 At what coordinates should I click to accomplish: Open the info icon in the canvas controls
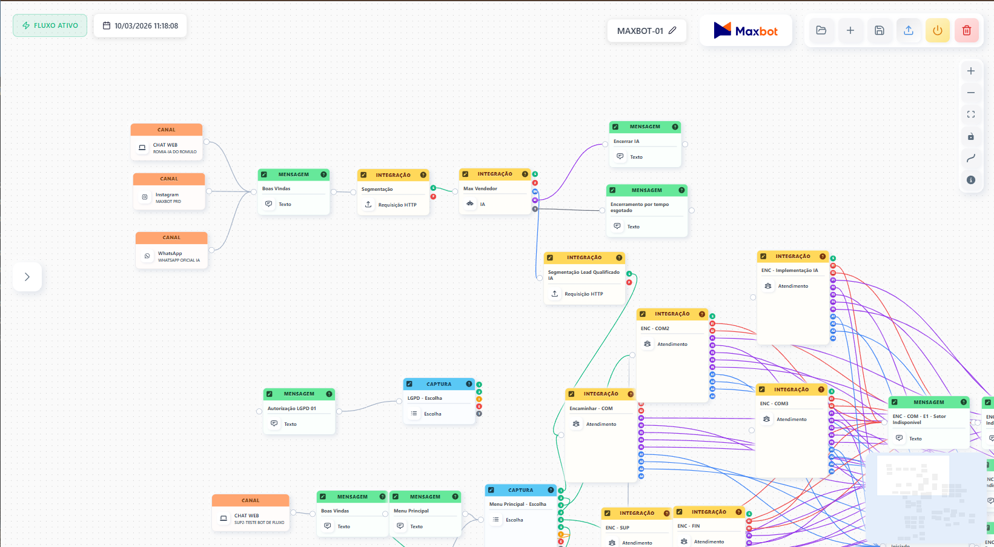[971, 180]
